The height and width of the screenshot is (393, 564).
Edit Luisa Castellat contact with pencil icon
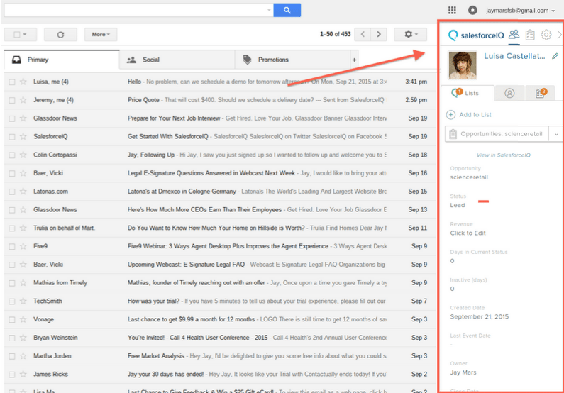pos(555,56)
